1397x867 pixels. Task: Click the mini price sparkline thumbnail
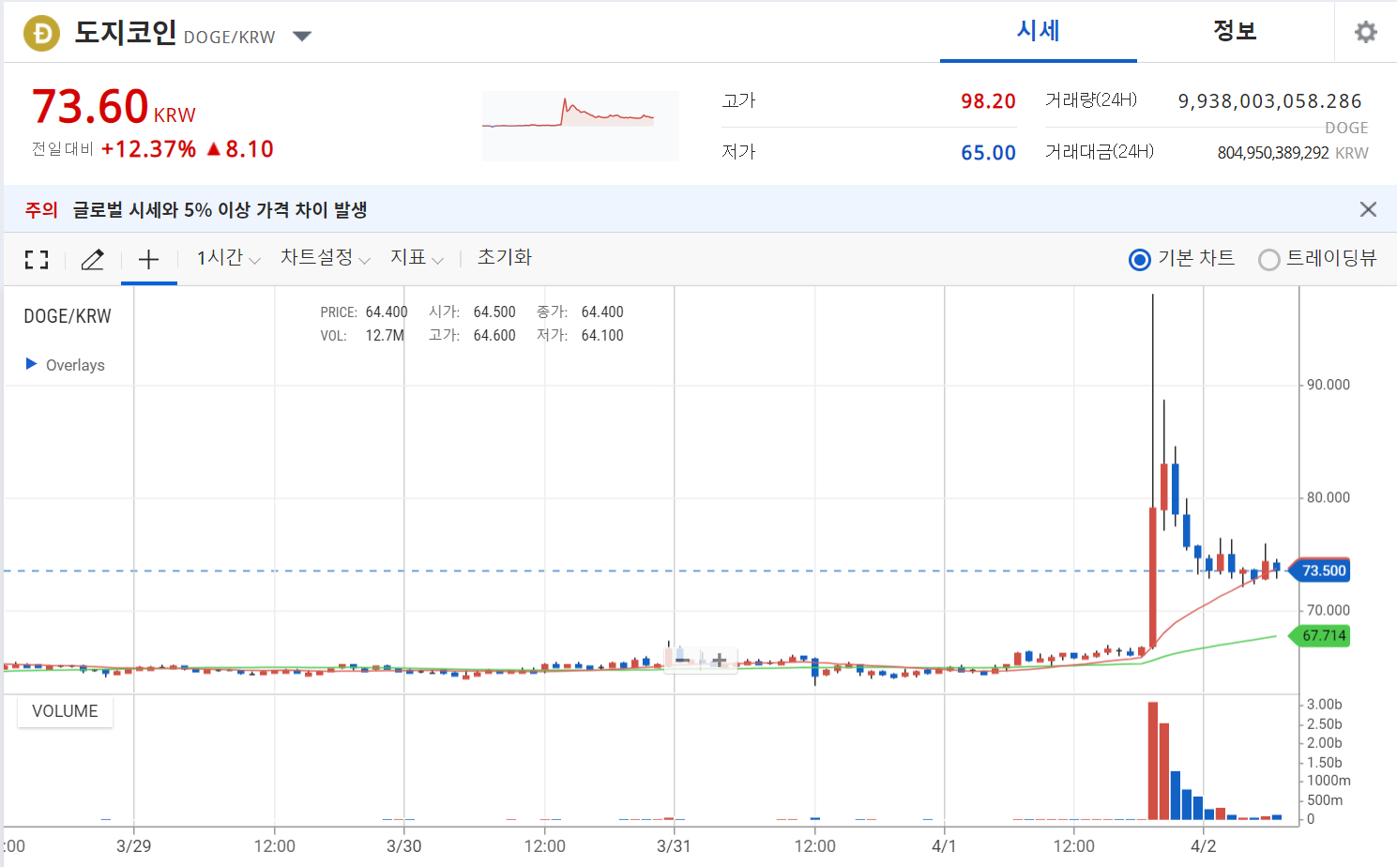click(x=580, y=126)
